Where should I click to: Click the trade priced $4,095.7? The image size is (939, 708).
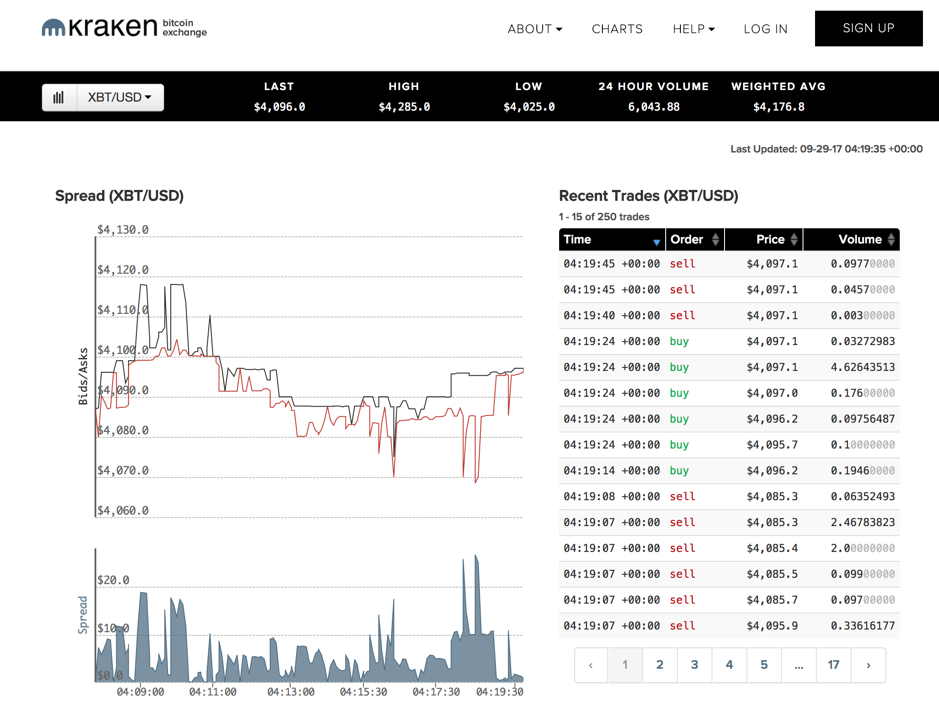click(x=772, y=445)
